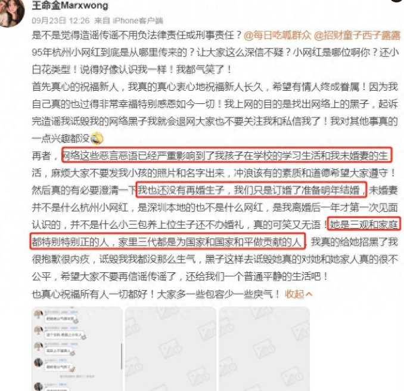The height and width of the screenshot is (391, 404).
Task: Collapse the post with 收起
Action: [x=294, y=294]
